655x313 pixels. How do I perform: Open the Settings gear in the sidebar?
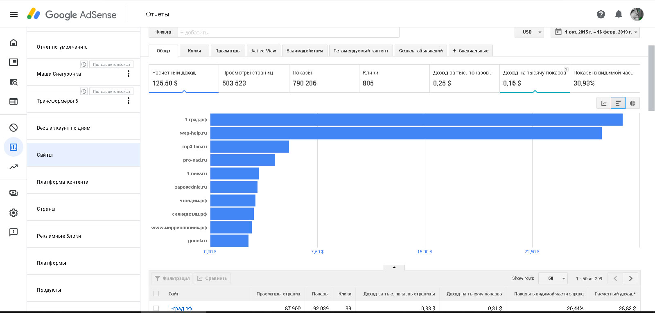click(x=14, y=213)
